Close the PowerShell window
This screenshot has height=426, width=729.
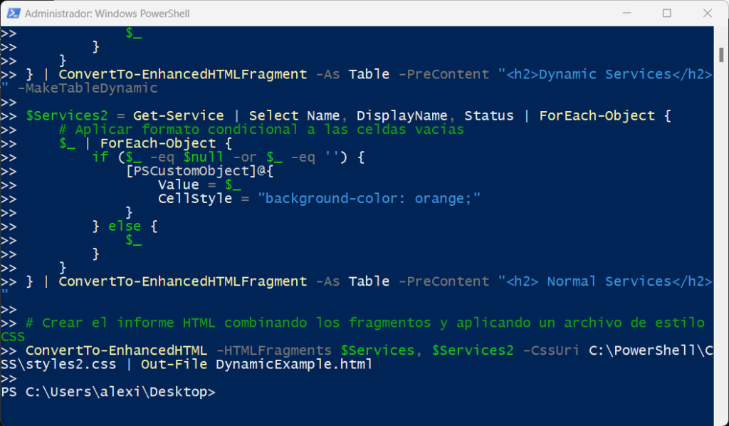(707, 13)
